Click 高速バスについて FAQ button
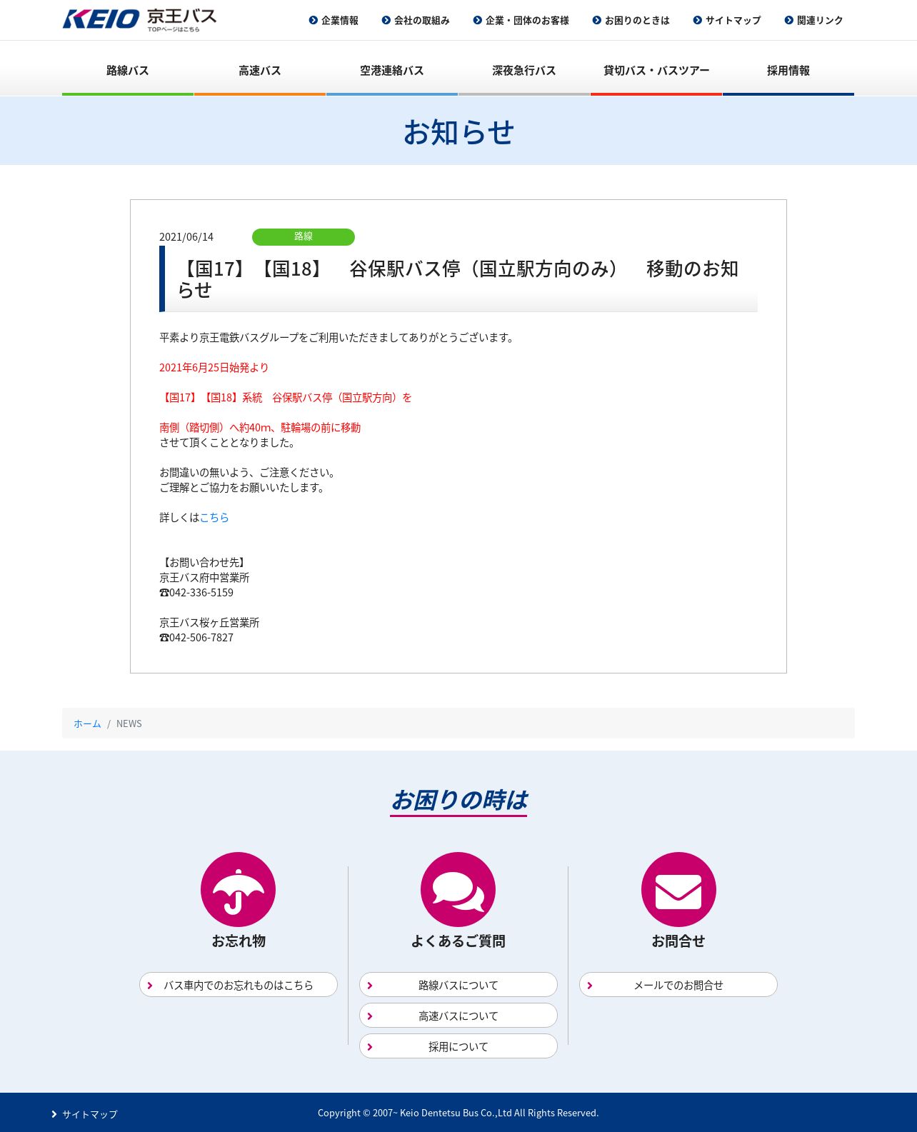This screenshot has width=917, height=1132. point(458,1016)
